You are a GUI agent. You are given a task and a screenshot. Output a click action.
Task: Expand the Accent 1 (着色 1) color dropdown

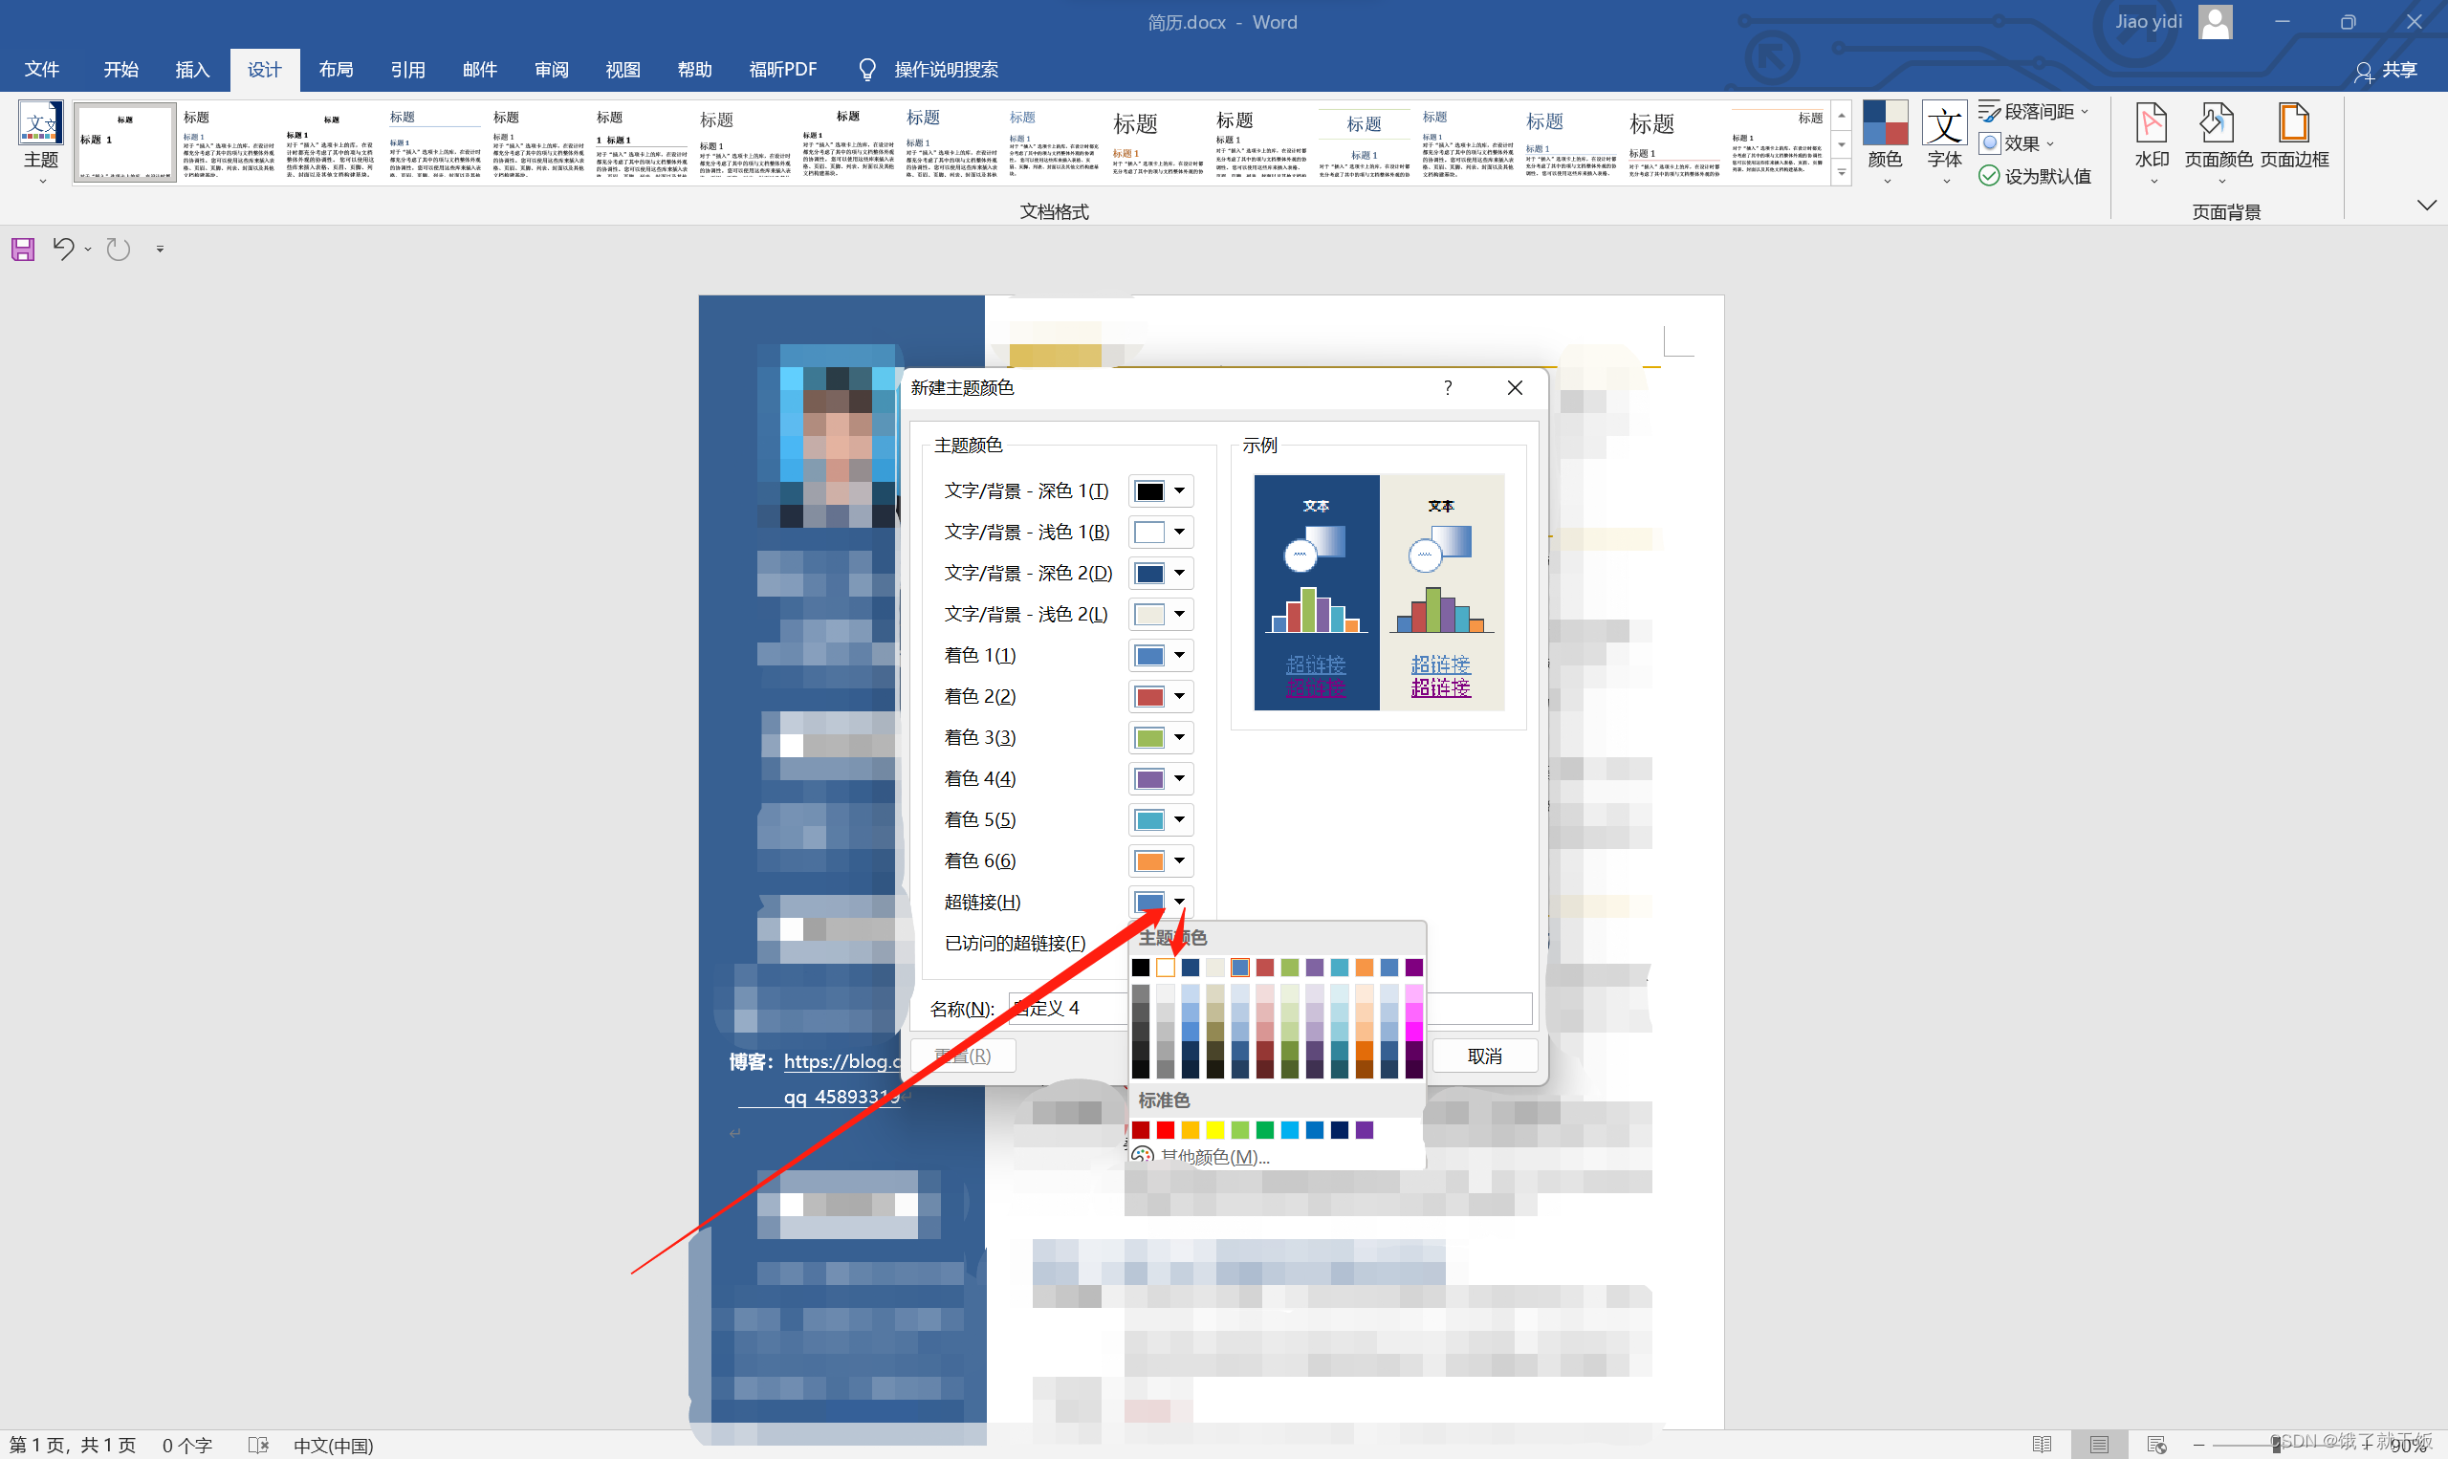(1179, 656)
